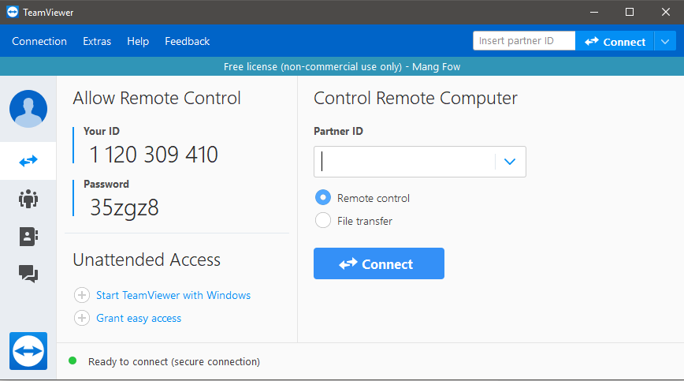Click plus icon beside Start TeamViewer with Windows
Viewport: 684px width, 381px height.
click(82, 295)
